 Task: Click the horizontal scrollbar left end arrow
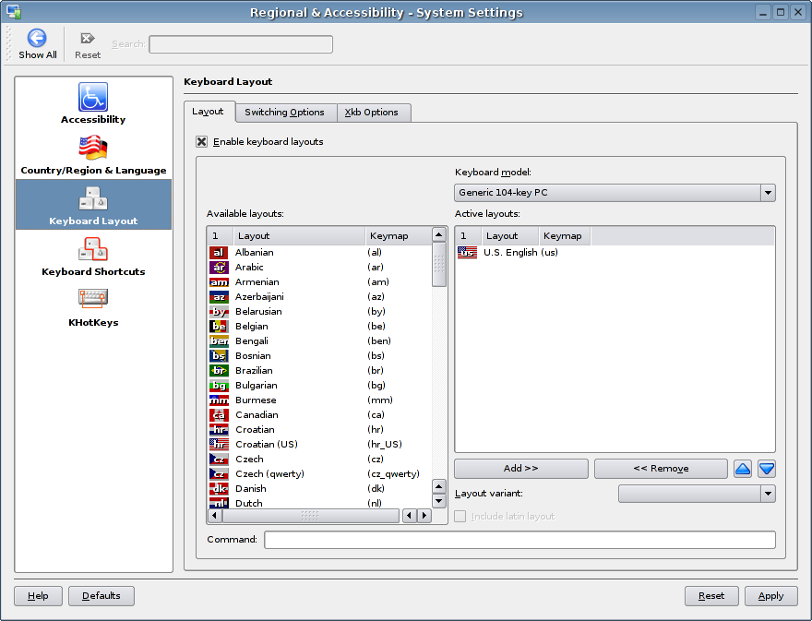tap(215, 515)
